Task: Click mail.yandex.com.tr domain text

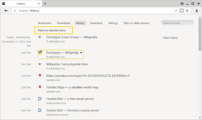Action: point(57,115)
